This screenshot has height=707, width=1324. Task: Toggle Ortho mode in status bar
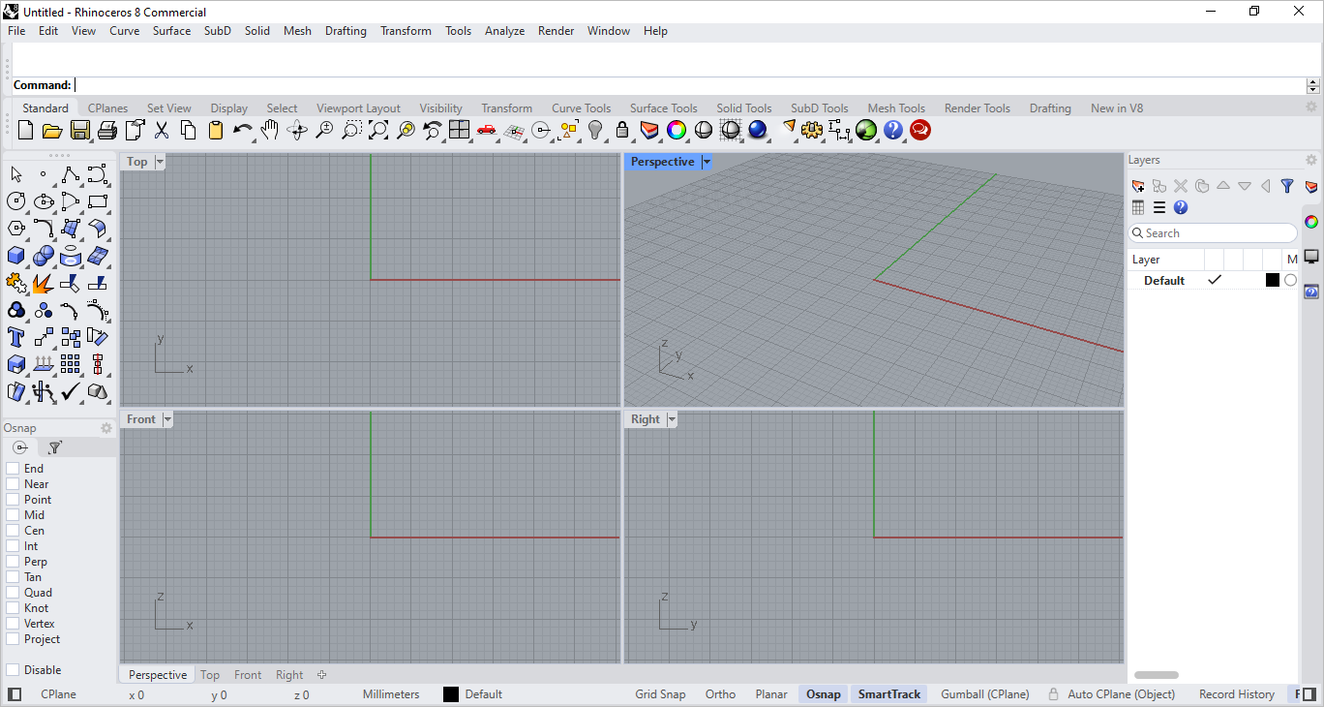[720, 694]
